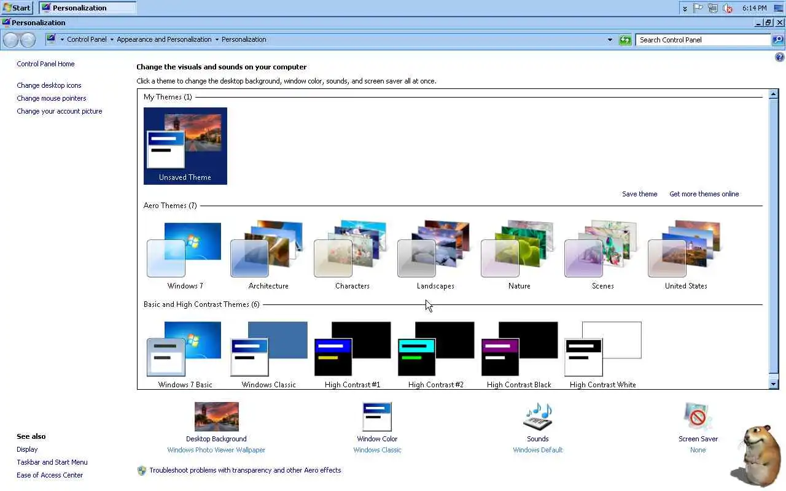Expand the Control Panel breadcrumb dropdown
Image resolution: width=786 pixels, height=491 pixels.
coord(112,39)
